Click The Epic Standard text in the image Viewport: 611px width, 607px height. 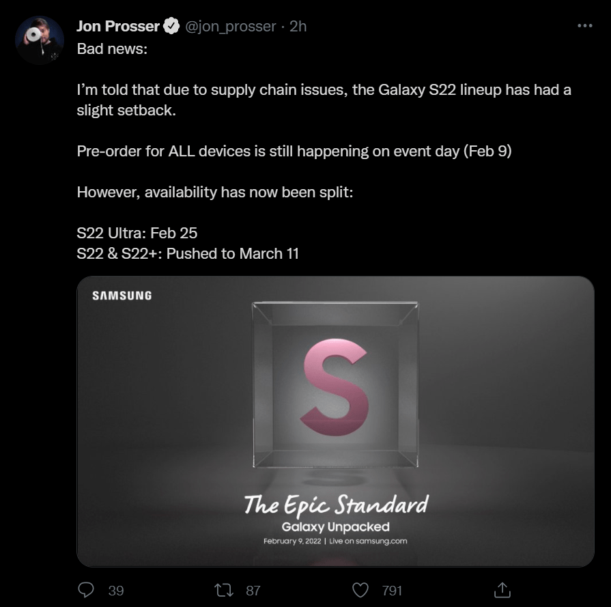pos(337,505)
